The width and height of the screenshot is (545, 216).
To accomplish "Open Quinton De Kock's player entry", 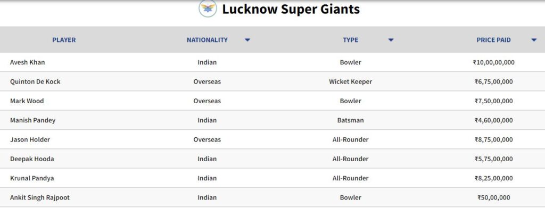I will tap(35, 81).
